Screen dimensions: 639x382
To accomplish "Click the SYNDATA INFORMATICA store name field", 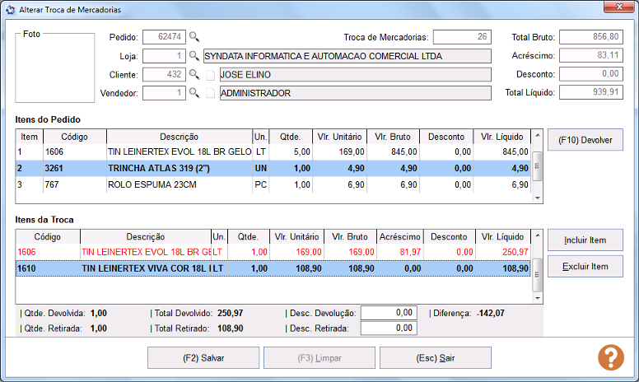I will point(347,56).
